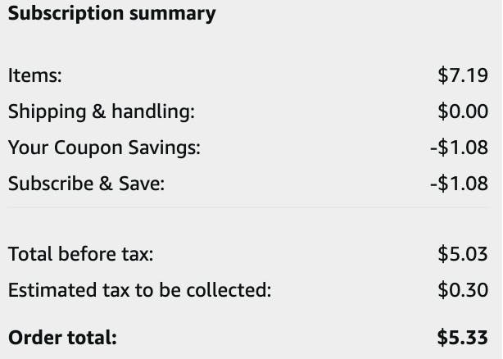Click the -$1.08 coupon savings amount
This screenshot has width=503, height=359.
(459, 148)
